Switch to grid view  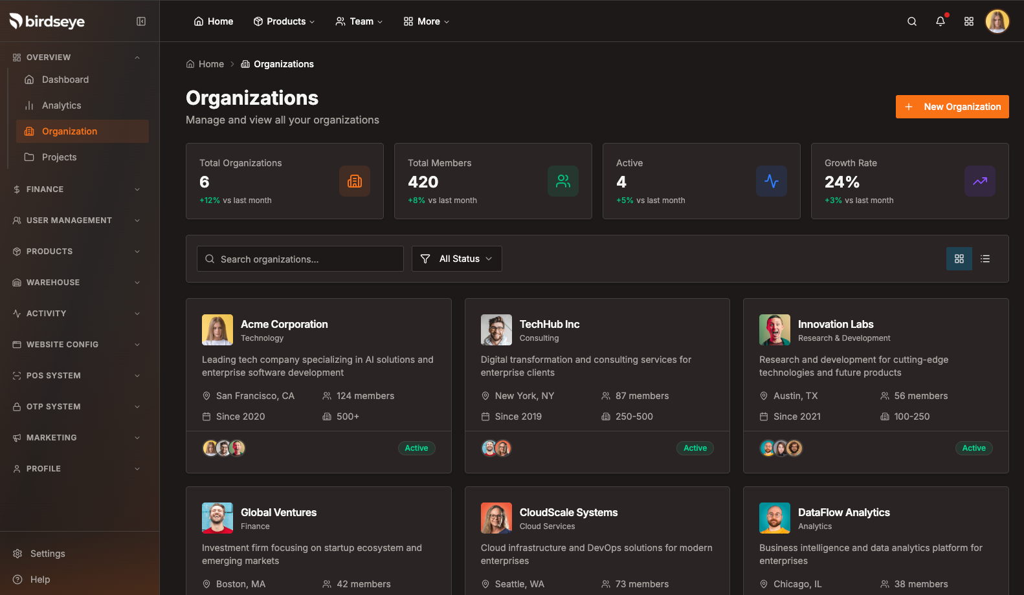pyautogui.click(x=959, y=259)
